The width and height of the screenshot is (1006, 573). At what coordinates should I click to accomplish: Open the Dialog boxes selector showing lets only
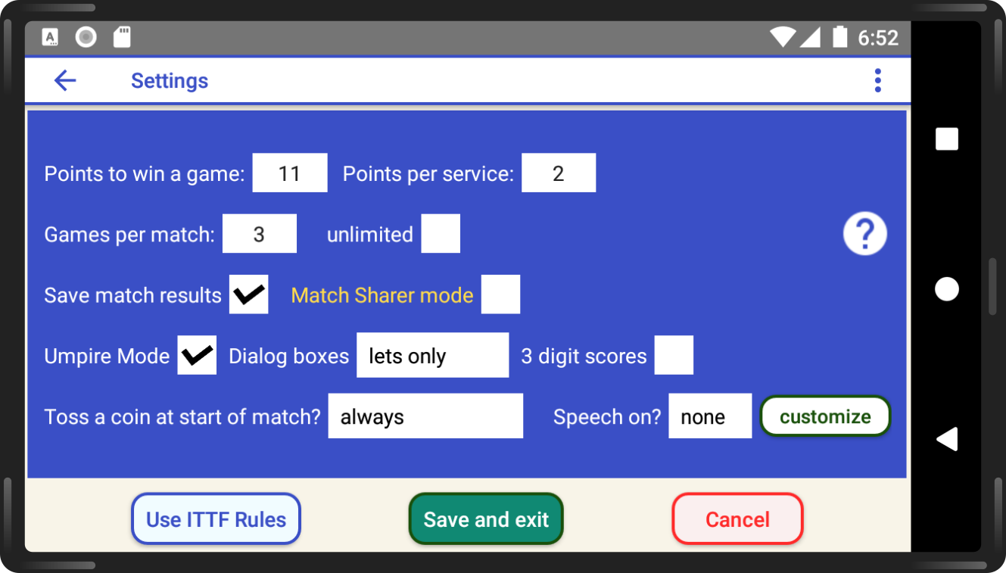[432, 355]
